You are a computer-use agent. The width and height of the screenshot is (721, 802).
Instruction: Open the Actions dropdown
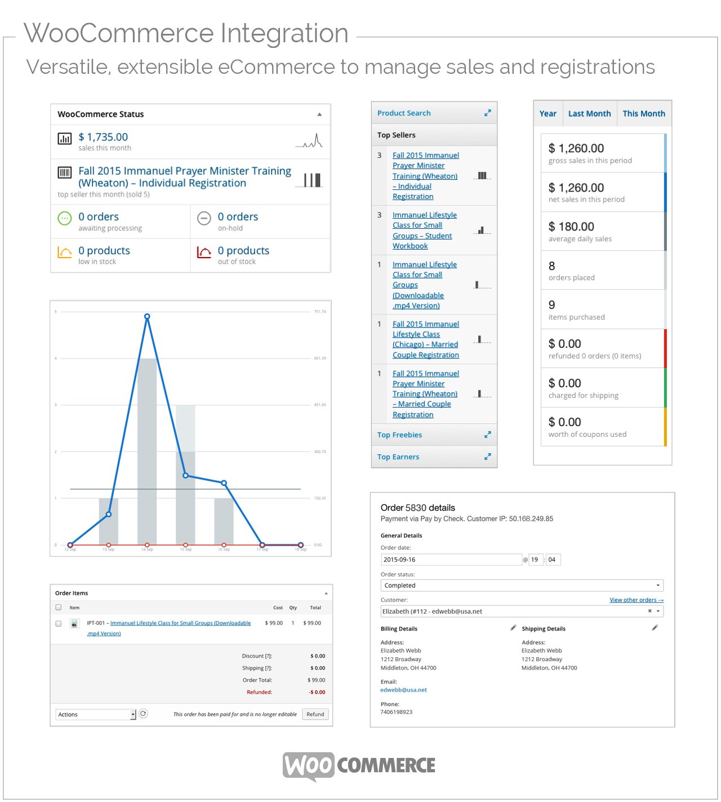[x=96, y=714]
